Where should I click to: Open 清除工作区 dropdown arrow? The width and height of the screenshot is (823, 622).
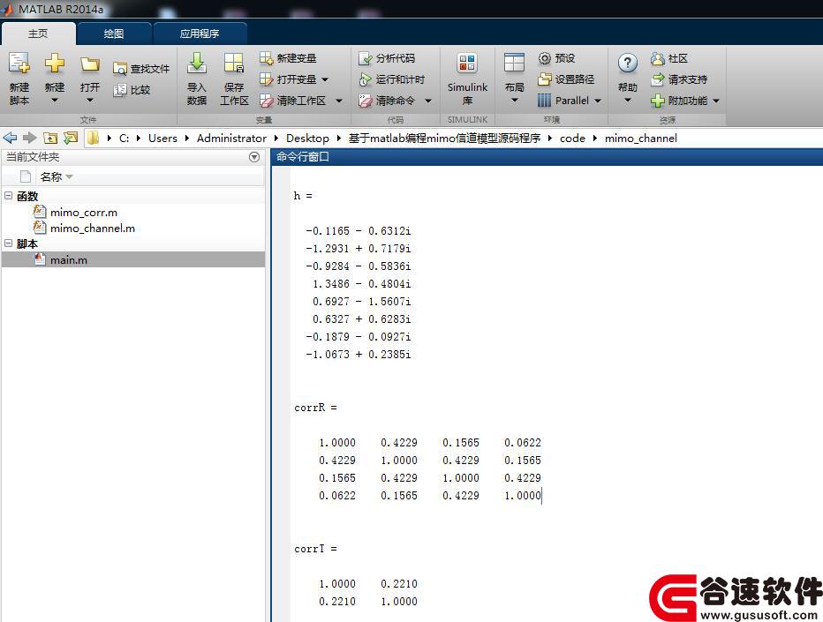tap(339, 101)
